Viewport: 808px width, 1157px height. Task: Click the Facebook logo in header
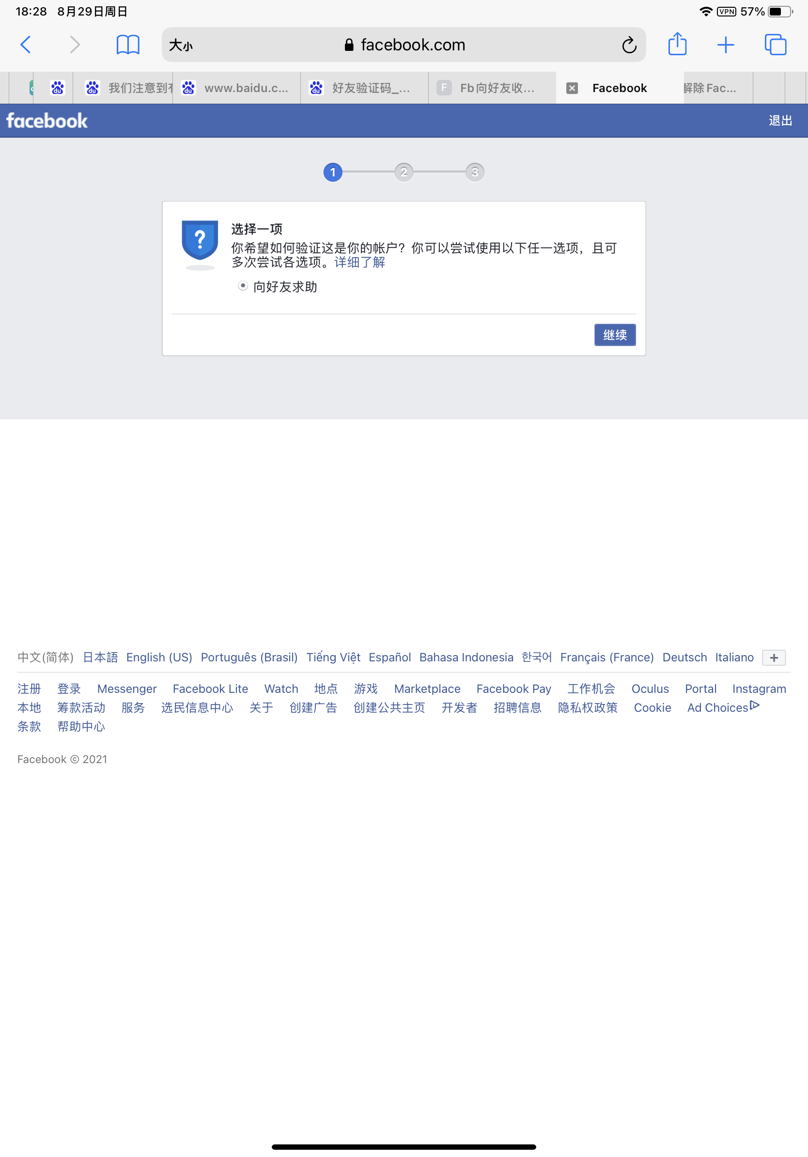point(47,121)
